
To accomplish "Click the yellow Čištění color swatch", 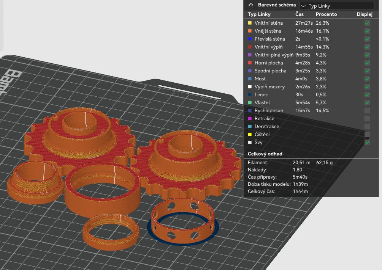I will (x=250, y=134).
